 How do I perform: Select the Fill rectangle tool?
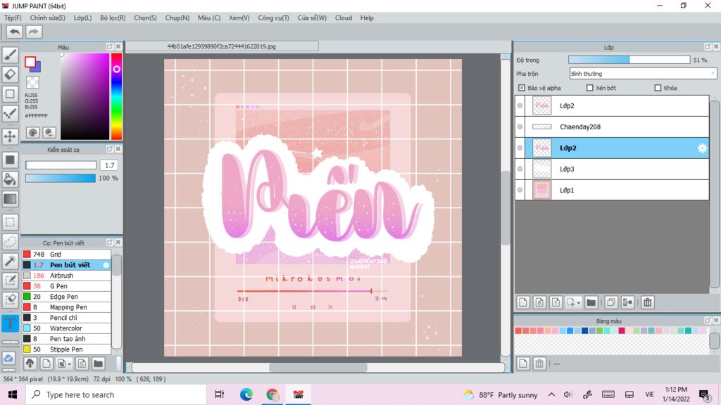pos(10,160)
